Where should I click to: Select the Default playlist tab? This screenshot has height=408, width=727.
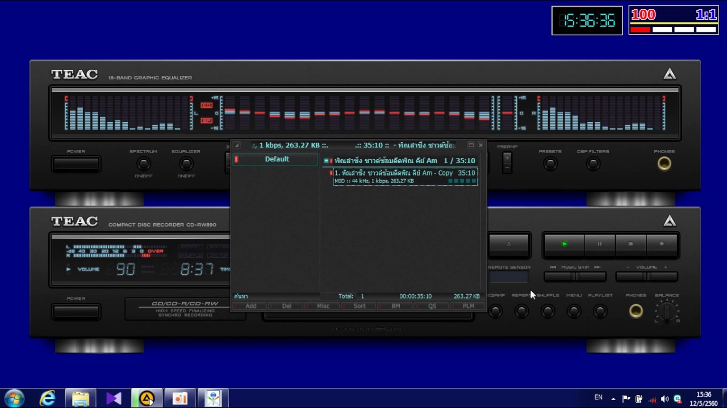tap(276, 159)
